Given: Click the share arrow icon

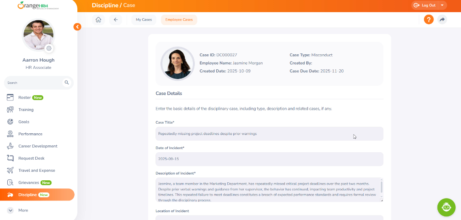Looking at the screenshot, I should 442,19.
